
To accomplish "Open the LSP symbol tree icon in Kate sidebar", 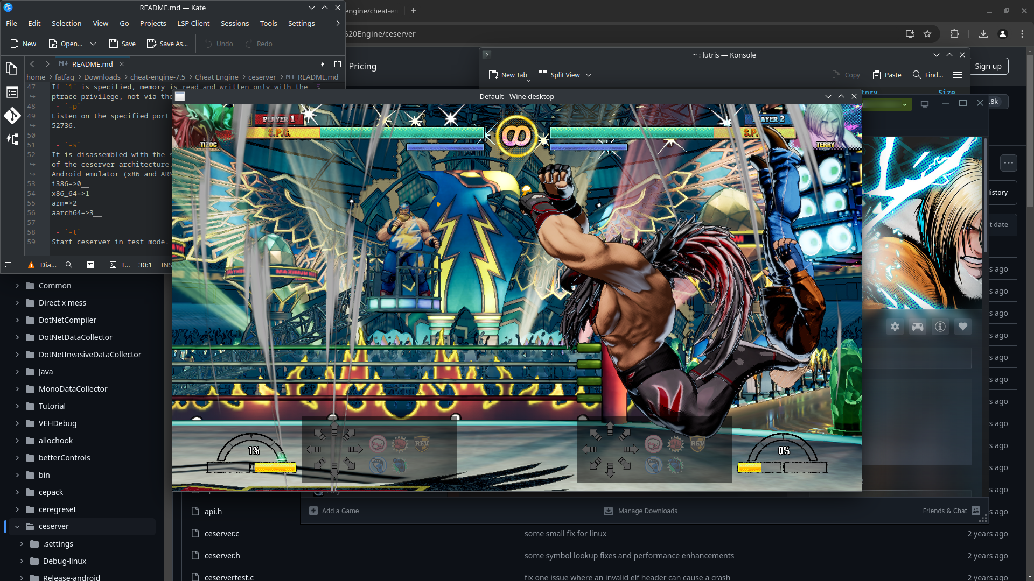I will 12,139.
